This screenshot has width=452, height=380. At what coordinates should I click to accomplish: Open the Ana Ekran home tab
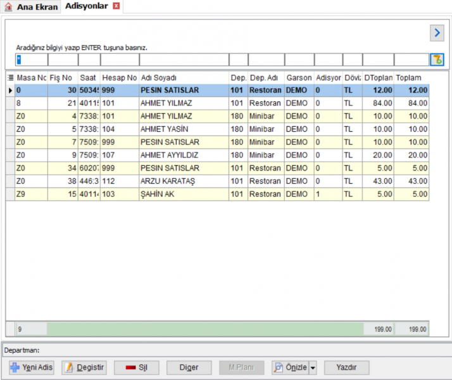[x=31, y=6]
